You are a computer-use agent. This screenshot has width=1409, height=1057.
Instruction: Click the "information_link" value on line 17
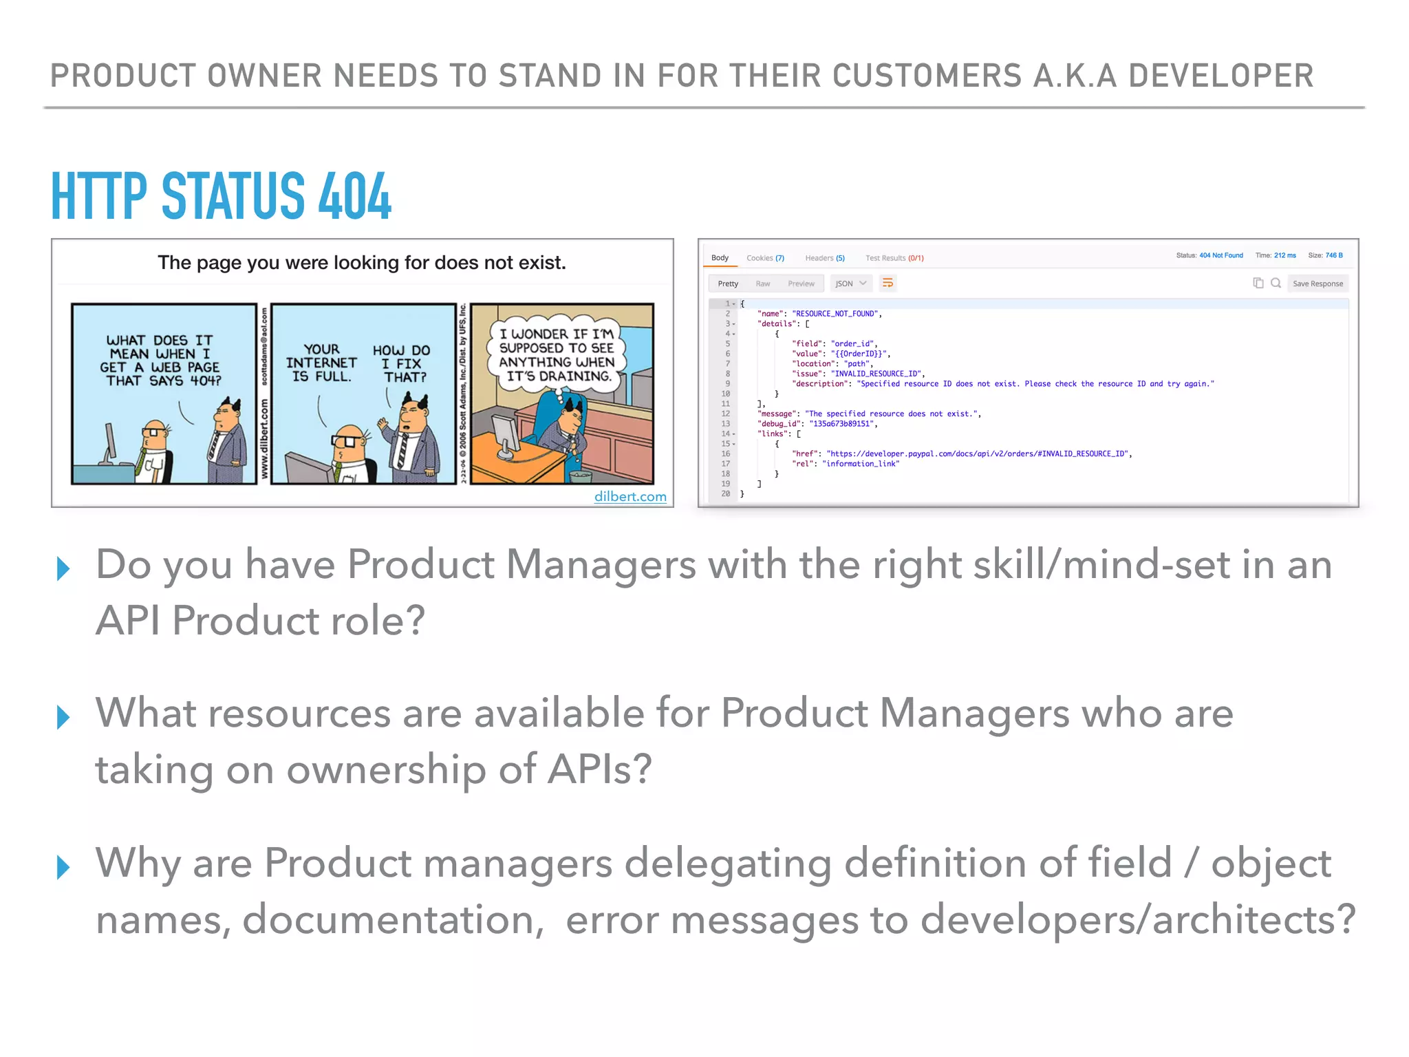(x=861, y=464)
